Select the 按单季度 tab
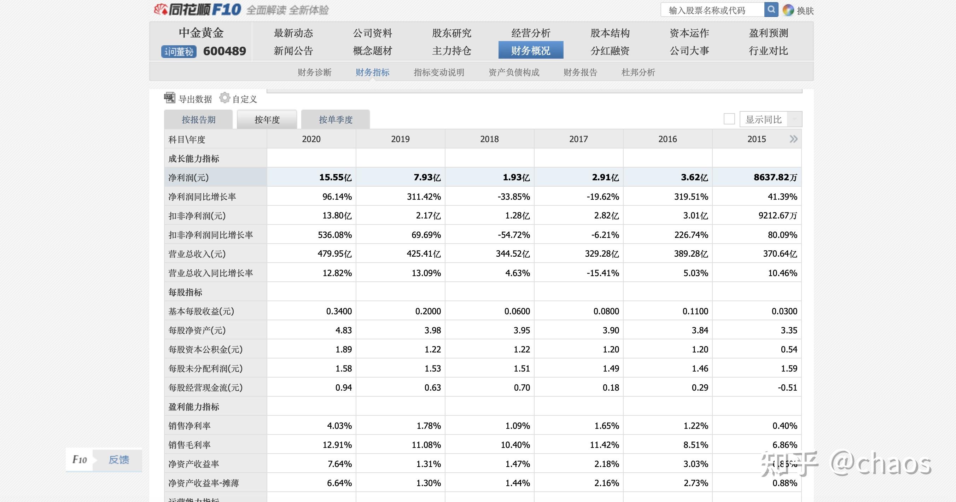The width and height of the screenshot is (956, 502). (336, 119)
